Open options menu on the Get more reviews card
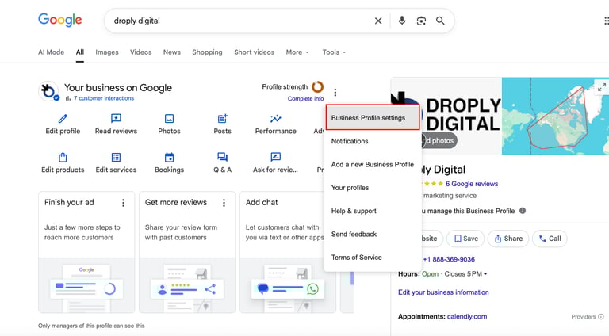Screen dimensions: 609x336 coord(224,203)
